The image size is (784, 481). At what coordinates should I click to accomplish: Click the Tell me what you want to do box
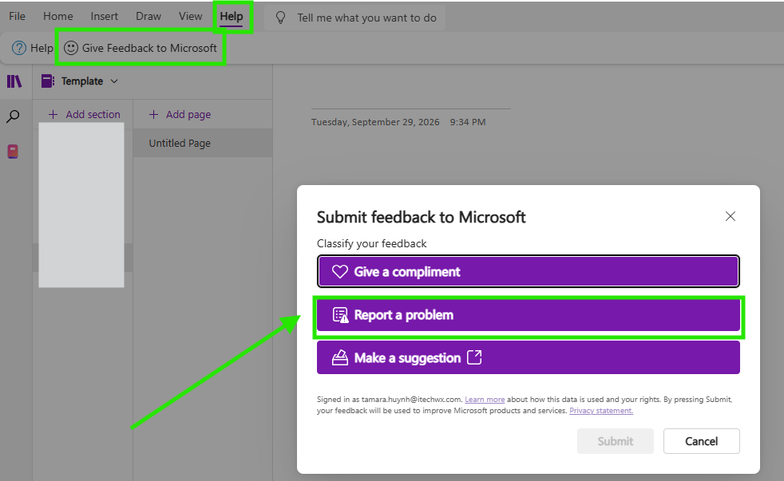(x=355, y=18)
